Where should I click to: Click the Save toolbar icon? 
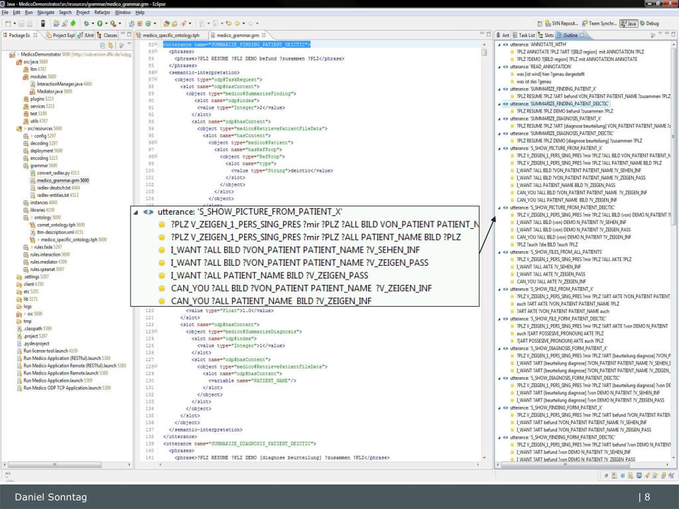(x=21, y=23)
